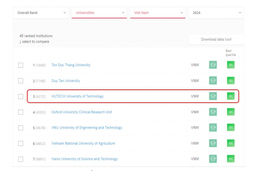Viewport: 254px width, 171px height.
Task: Open Ton Duc Thang University link
Action: pos(71,65)
